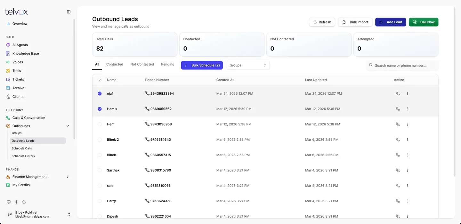This screenshot has width=461, height=224.
Task: Call ojaf using the phone icon
Action: 398,93
